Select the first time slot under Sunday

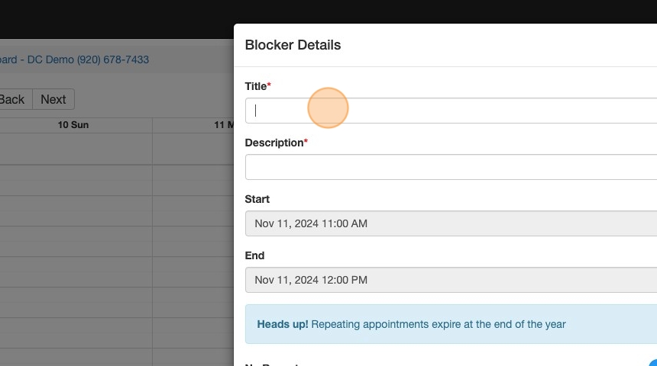click(x=75, y=149)
